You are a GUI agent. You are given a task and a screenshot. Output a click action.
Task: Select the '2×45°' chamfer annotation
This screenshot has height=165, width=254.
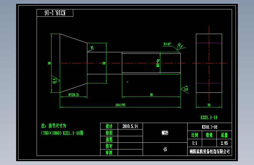coord(167,44)
